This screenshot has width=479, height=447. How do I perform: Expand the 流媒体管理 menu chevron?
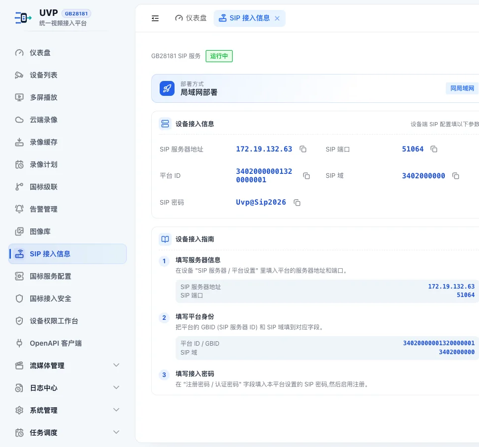116,365
